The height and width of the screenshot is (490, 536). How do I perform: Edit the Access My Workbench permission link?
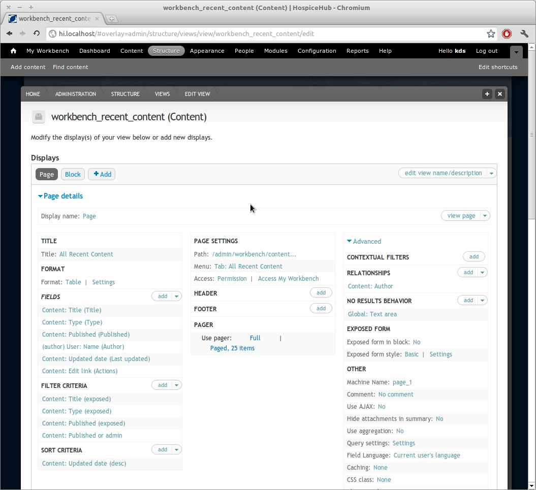pos(288,279)
